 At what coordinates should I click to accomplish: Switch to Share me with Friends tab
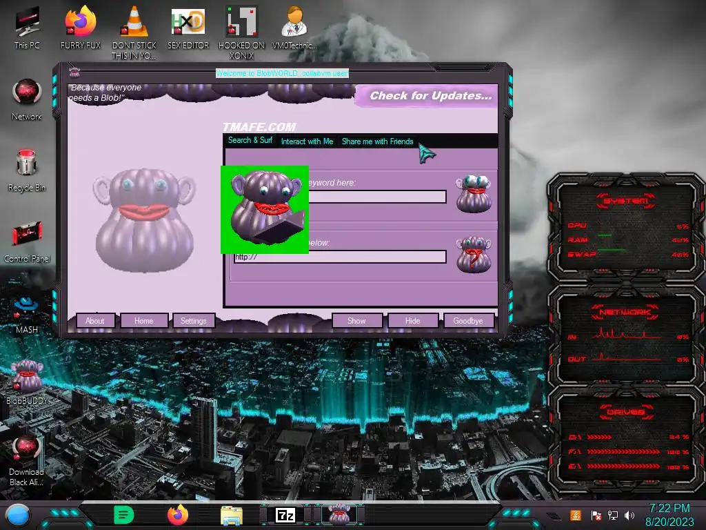pyautogui.click(x=377, y=141)
